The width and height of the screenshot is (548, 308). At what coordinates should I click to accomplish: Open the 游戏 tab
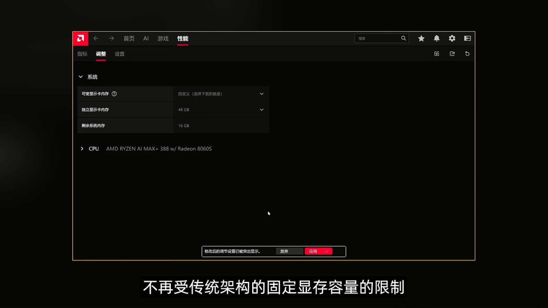coord(163,38)
